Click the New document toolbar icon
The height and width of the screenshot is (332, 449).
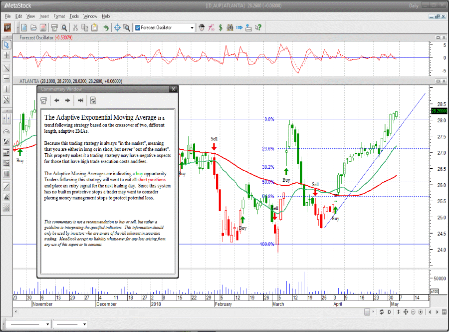[24, 27]
